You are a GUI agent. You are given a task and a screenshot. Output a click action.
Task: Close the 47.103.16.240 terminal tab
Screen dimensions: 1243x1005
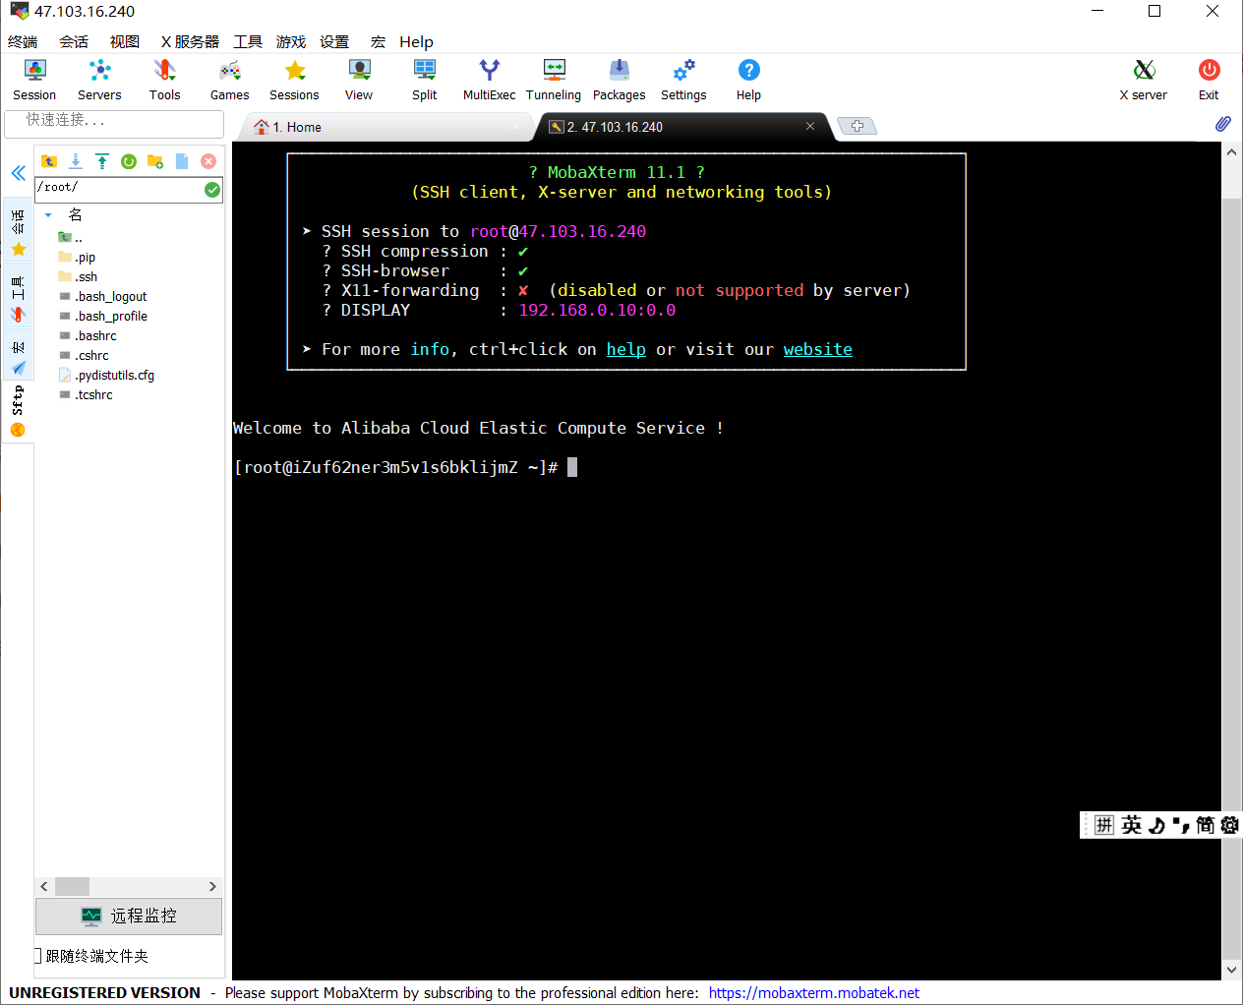tap(810, 126)
